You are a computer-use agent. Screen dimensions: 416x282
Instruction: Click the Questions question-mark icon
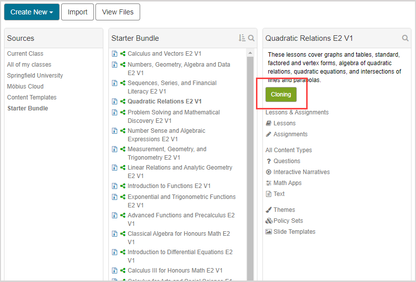click(x=269, y=161)
